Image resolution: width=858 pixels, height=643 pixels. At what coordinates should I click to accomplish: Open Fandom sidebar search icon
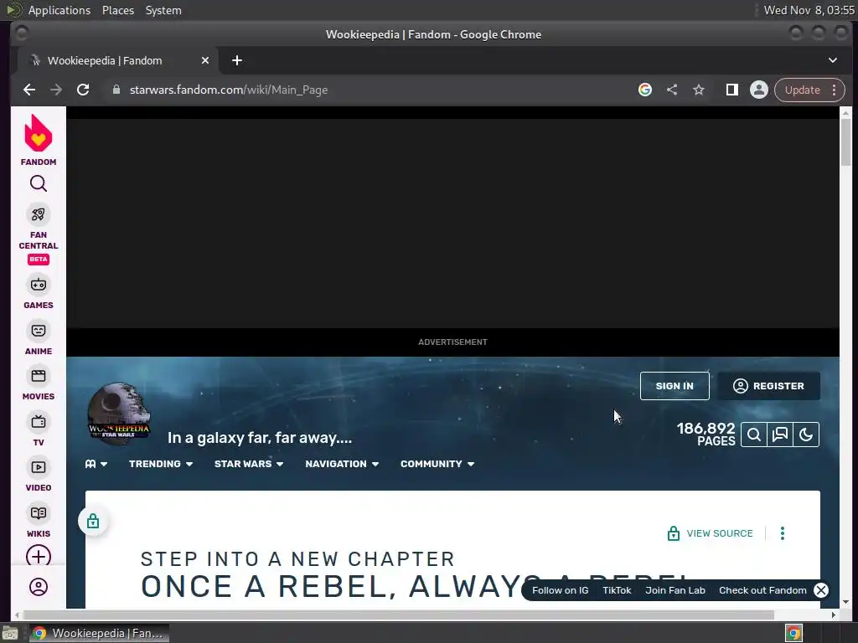39,183
